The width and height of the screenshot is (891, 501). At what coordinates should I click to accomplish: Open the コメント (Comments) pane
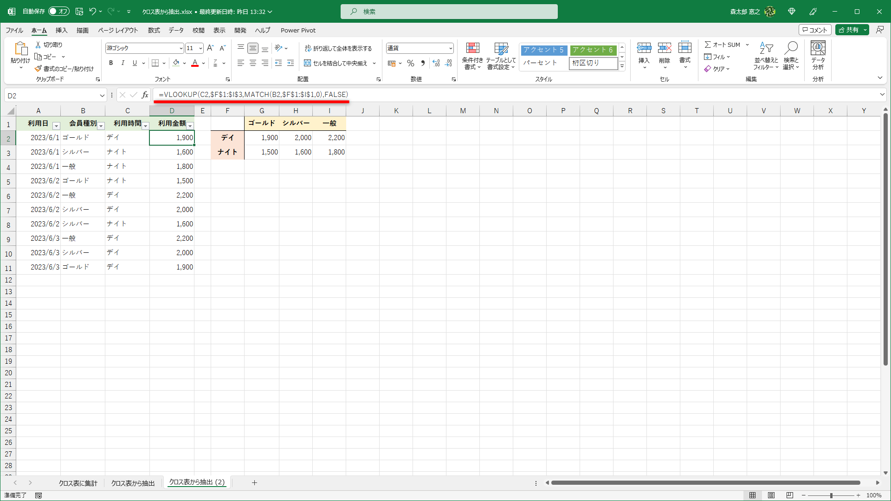(815, 29)
